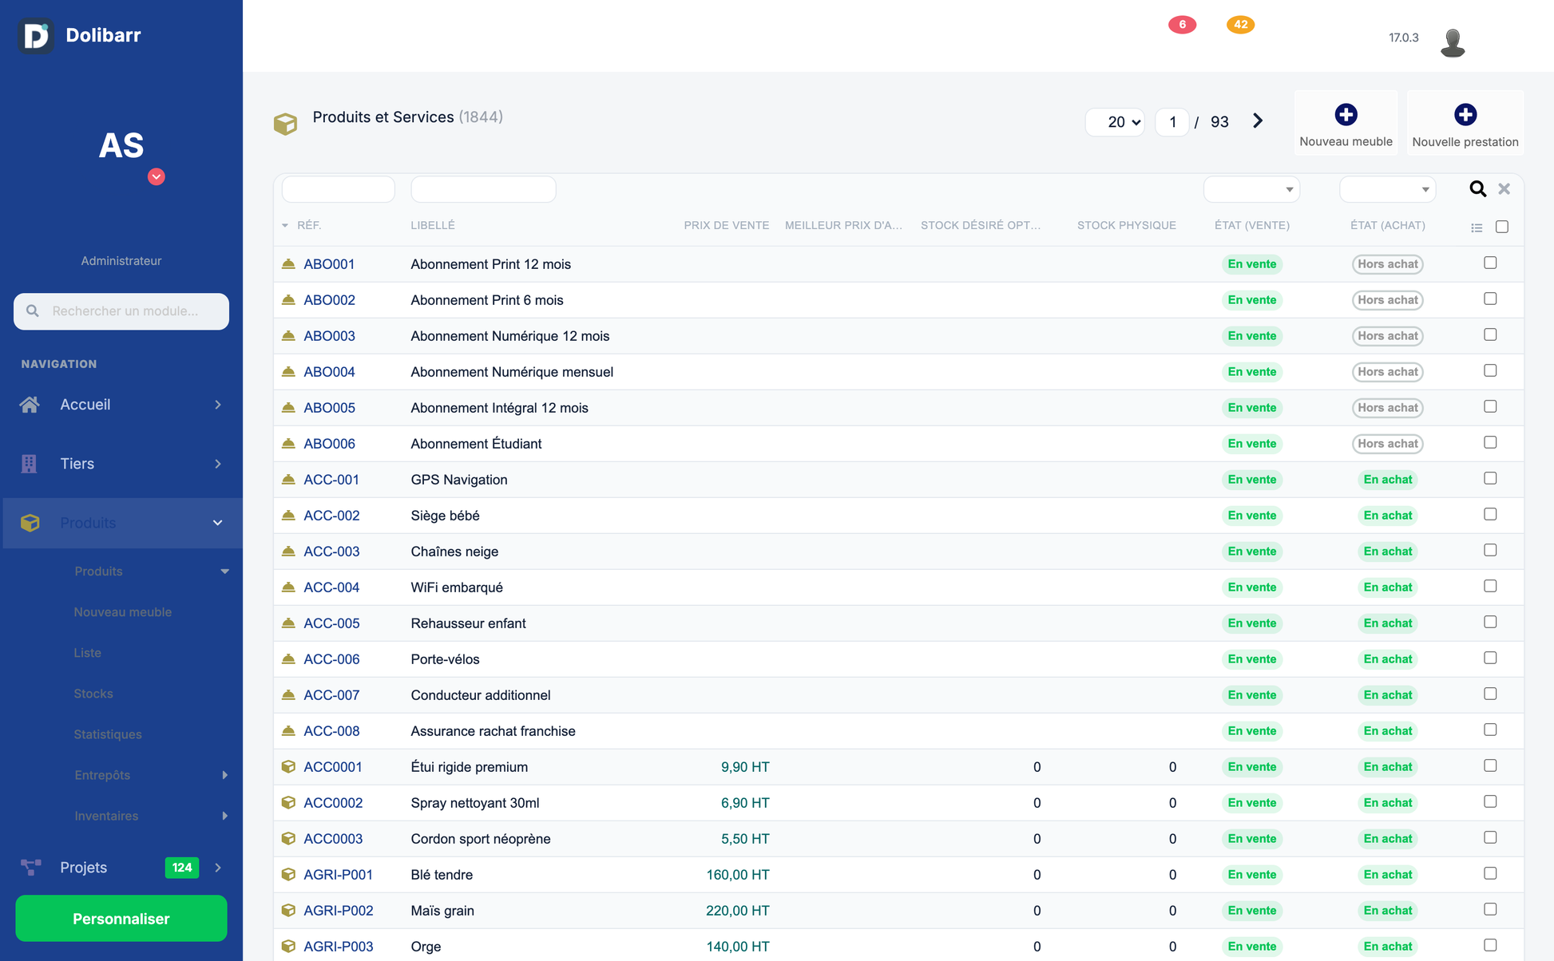Click the Rechercher un module search field
The height and width of the screenshot is (961, 1554).
(x=121, y=311)
